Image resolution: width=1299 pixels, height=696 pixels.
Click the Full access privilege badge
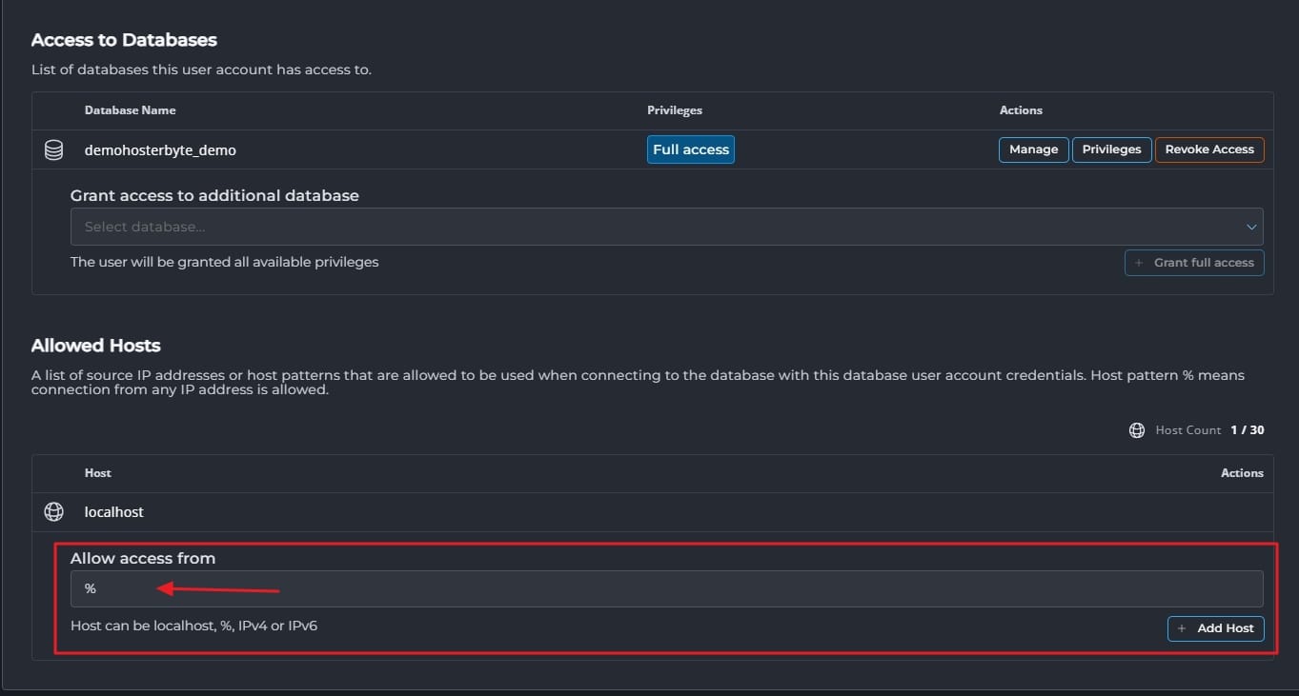point(690,149)
